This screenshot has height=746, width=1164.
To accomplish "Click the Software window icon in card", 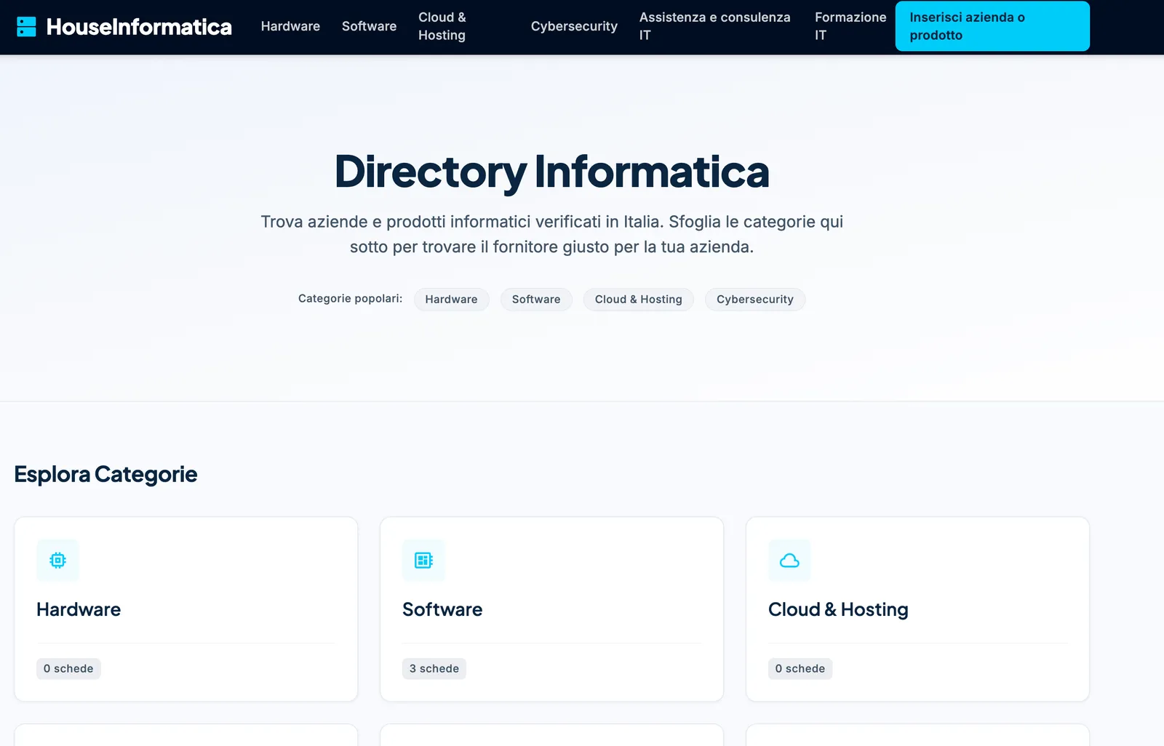I will click(423, 560).
